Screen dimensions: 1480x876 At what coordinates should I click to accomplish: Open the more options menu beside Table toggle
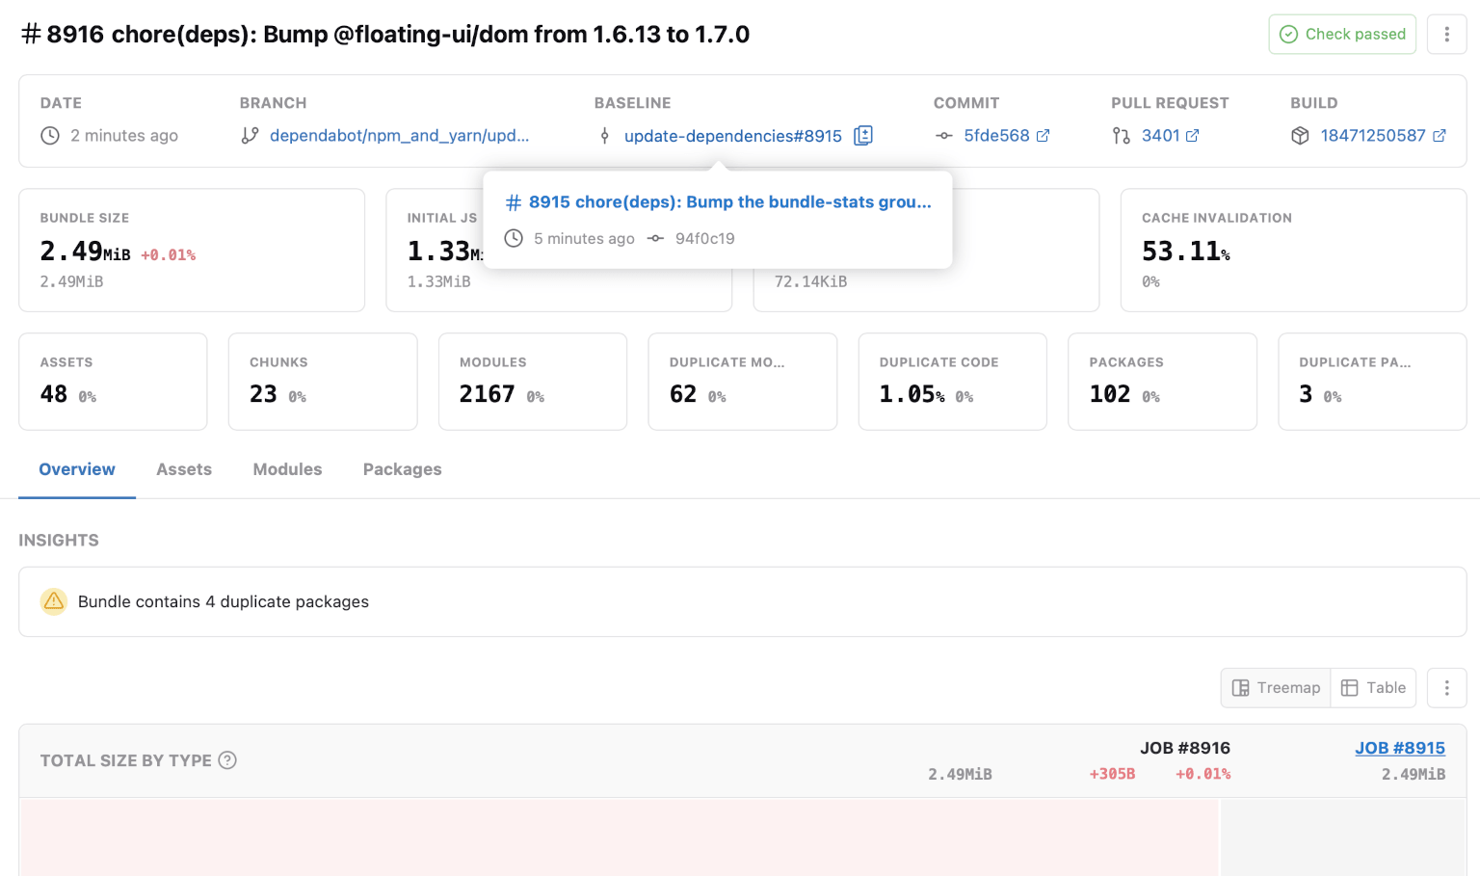point(1446,688)
